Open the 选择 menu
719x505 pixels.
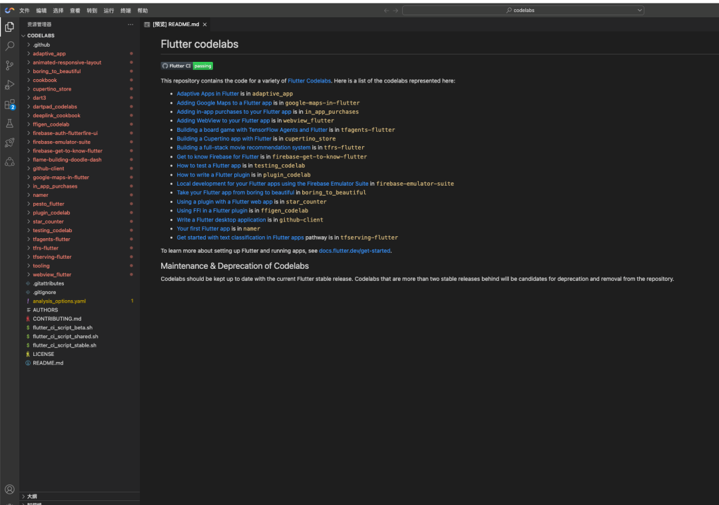pyautogui.click(x=58, y=11)
